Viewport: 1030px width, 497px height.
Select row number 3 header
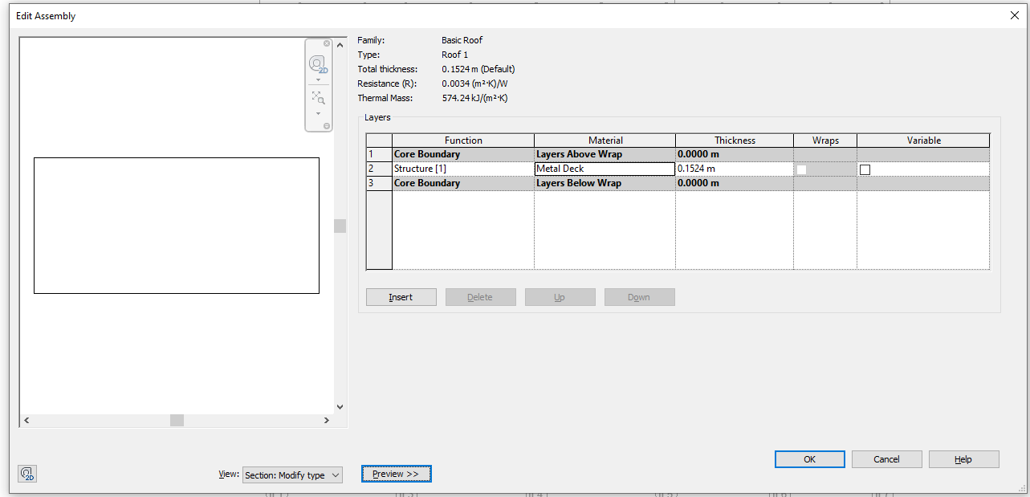[x=379, y=183]
